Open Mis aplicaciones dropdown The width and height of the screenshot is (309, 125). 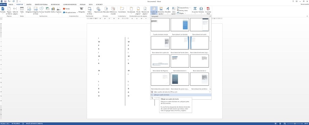point(70,12)
